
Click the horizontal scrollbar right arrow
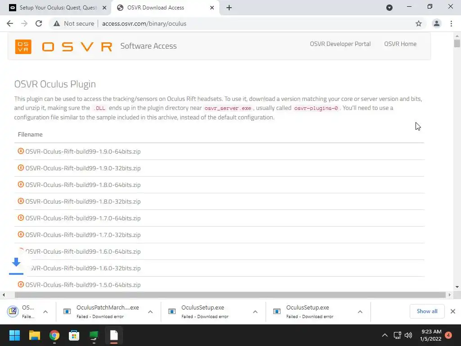(450, 295)
